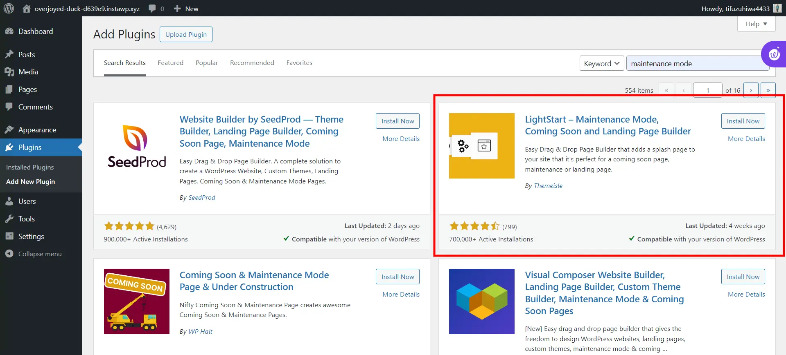Screen dimensions: 786x355
Task: Open Coming Soon & Maintenance Mode title link
Action: 254,281
